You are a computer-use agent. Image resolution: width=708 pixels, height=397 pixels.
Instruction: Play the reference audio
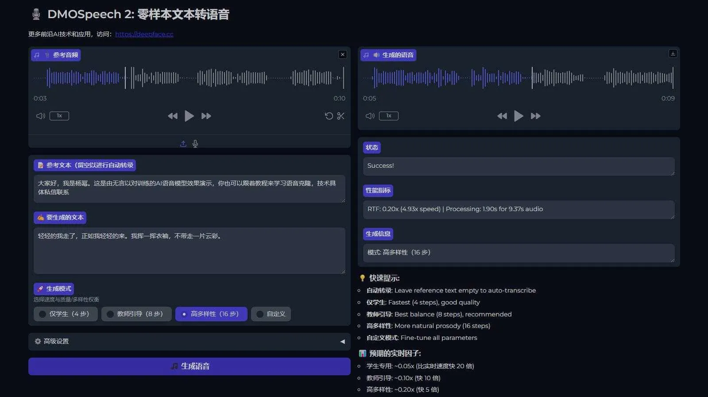click(189, 116)
